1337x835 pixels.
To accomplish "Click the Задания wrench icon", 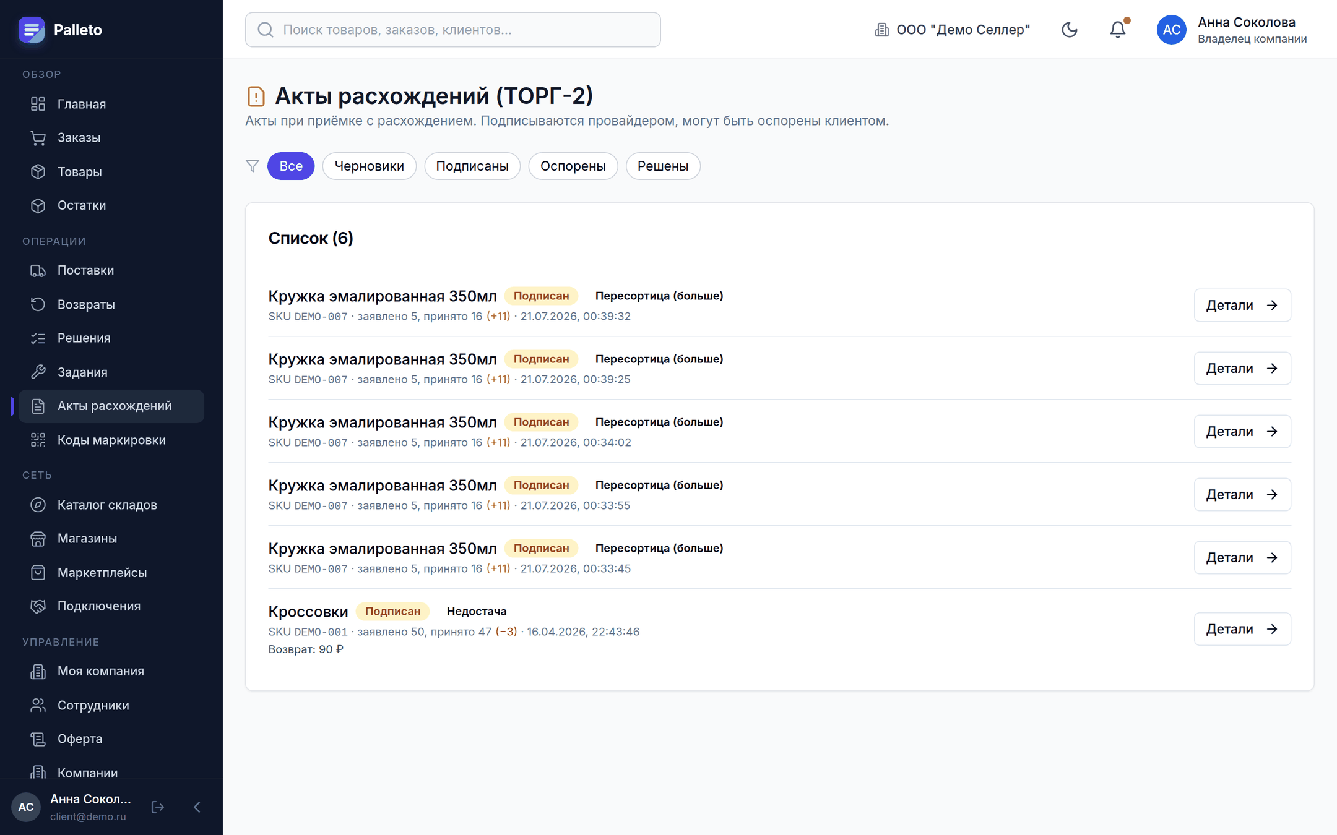I will [38, 372].
